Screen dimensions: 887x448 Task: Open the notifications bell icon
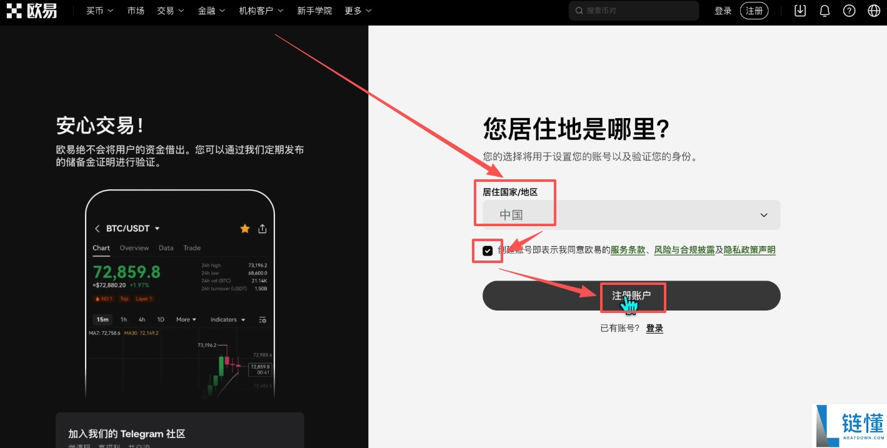[824, 10]
